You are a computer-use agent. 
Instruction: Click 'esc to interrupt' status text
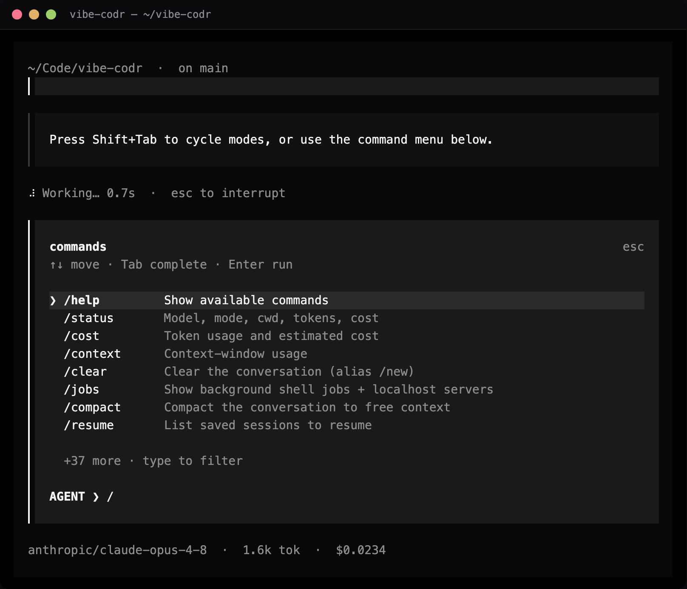point(228,193)
